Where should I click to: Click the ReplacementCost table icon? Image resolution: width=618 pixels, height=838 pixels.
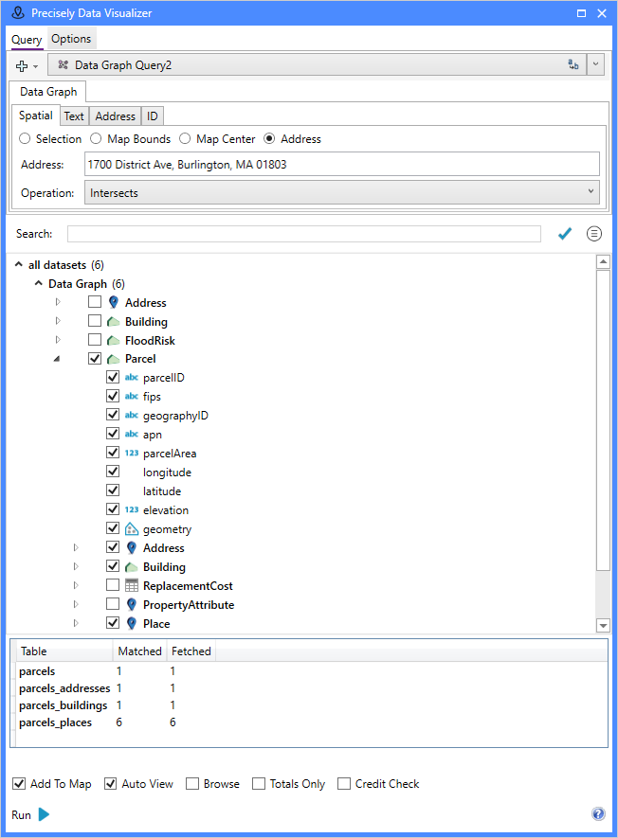[x=131, y=586]
